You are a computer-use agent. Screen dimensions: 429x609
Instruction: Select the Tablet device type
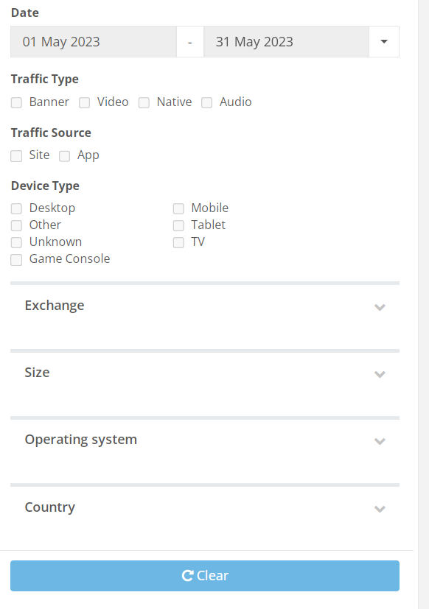coord(178,225)
